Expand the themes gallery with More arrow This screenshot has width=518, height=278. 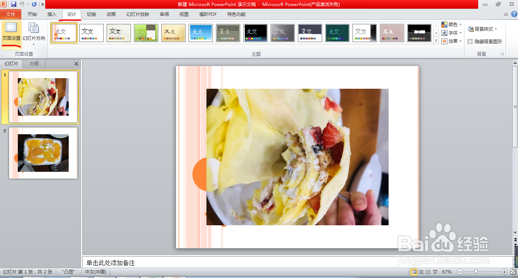pos(436,41)
